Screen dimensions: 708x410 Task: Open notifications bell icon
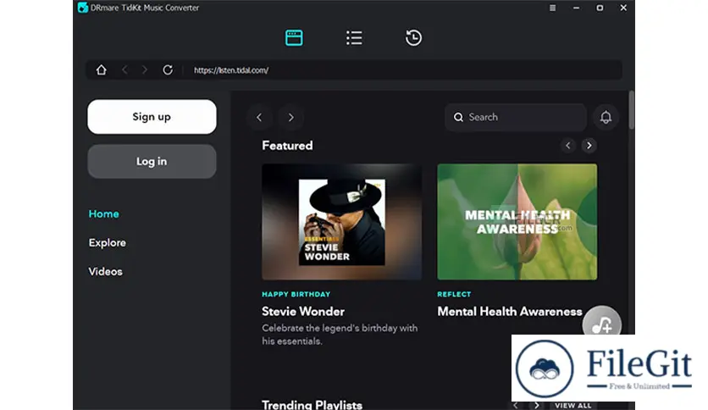coord(606,117)
